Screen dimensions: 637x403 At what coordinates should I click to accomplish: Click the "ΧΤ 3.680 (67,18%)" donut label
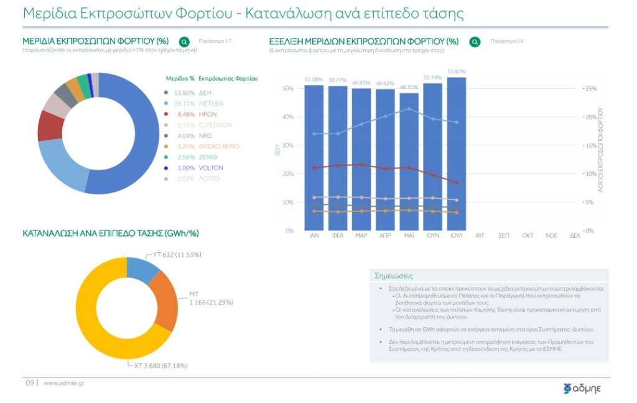click(x=161, y=366)
